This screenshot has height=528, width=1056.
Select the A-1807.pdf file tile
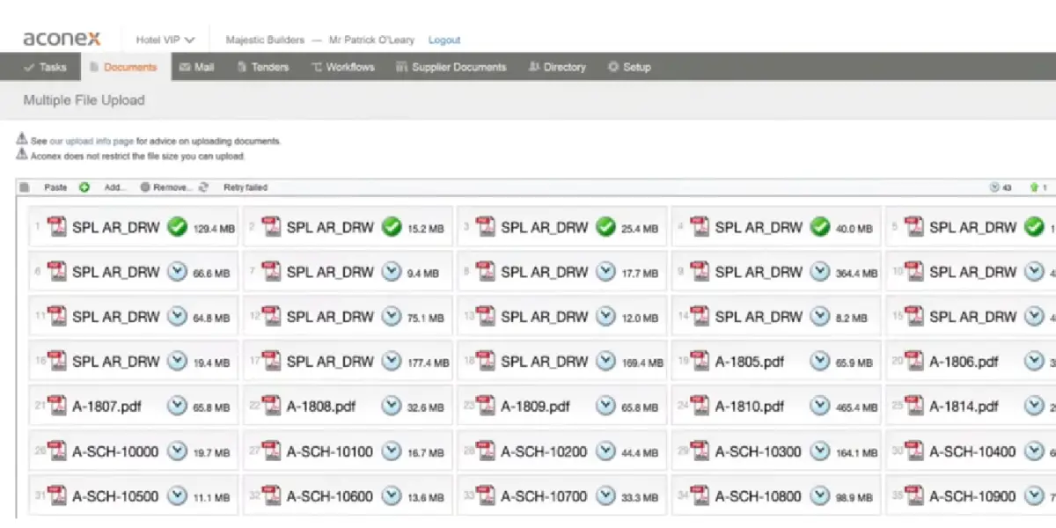click(x=133, y=406)
